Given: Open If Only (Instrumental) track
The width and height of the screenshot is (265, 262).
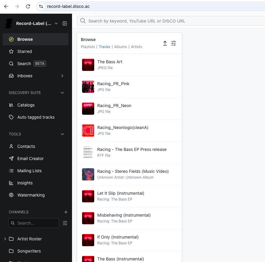Looking at the screenshot, I should pos(118,237).
